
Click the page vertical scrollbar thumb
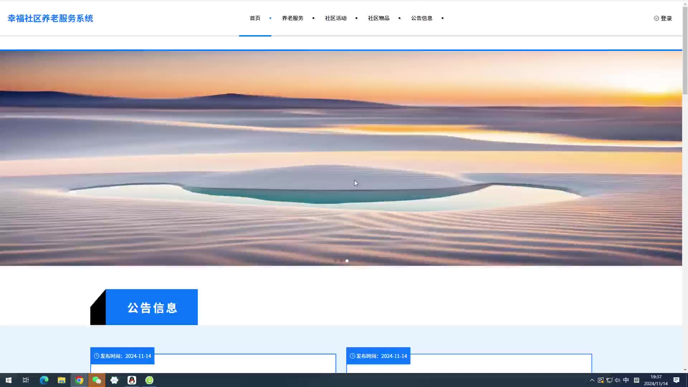click(685, 50)
